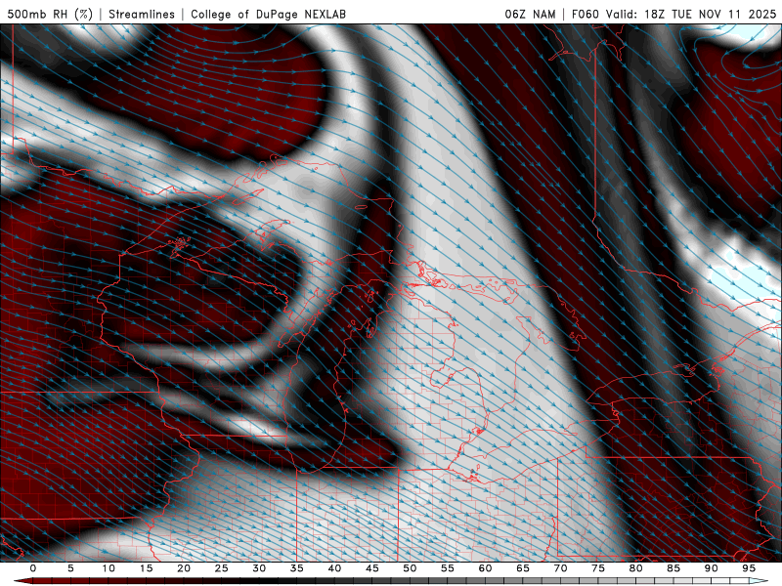Click the '65' colorbar scale label
The image size is (782, 586).
click(523, 568)
